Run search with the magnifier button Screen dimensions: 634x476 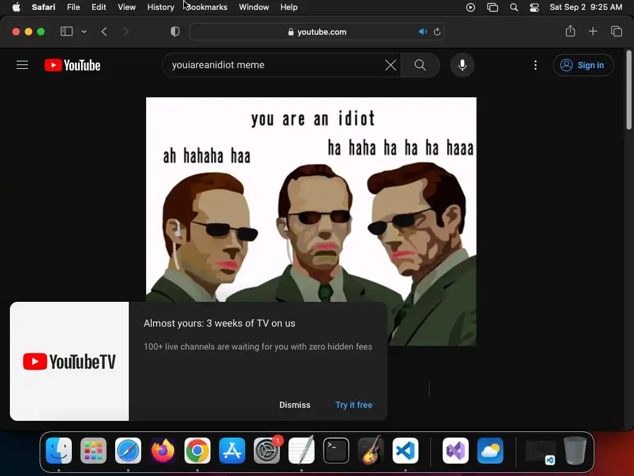[420, 65]
